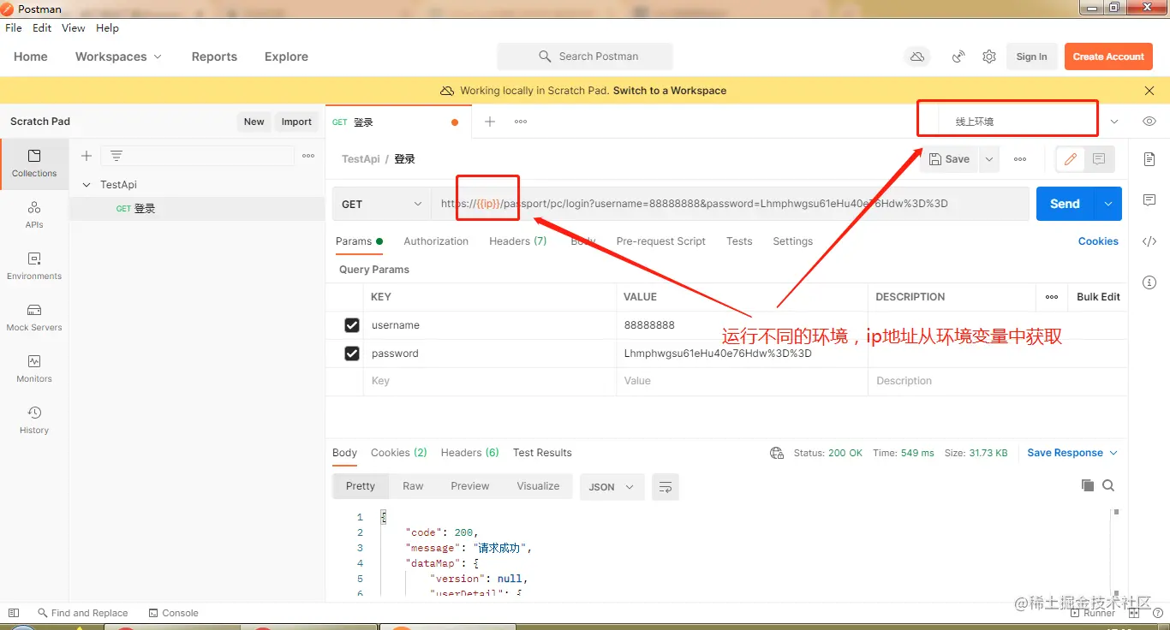The width and height of the screenshot is (1170, 630).
Task: Open request more-actions dots beside Save
Action: click(1020, 159)
